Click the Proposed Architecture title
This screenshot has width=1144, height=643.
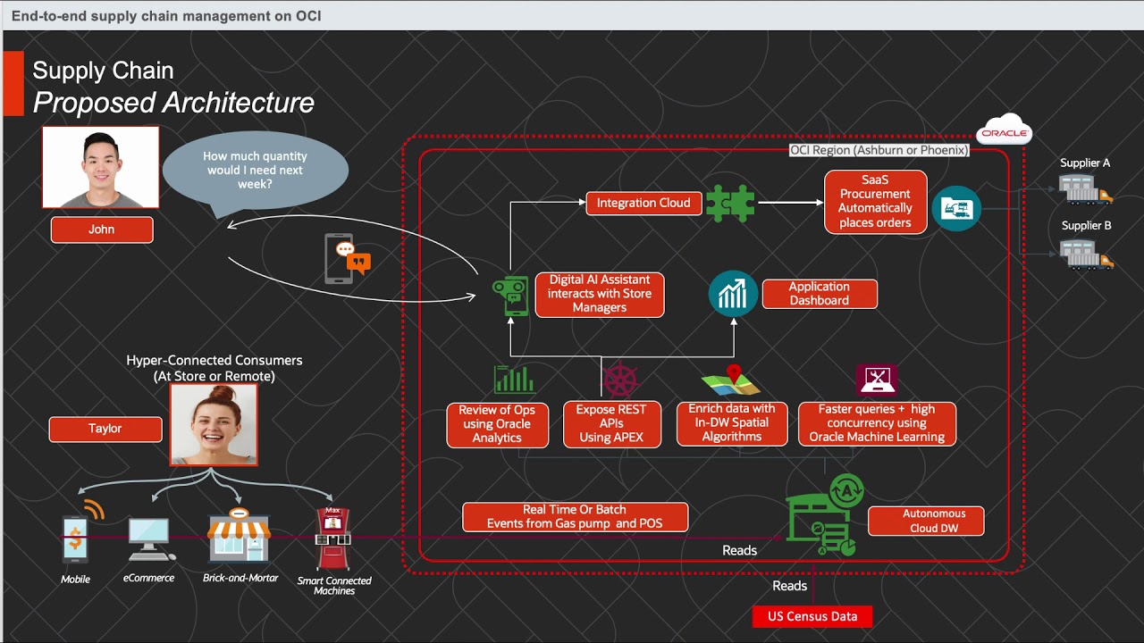pyautogui.click(x=173, y=103)
